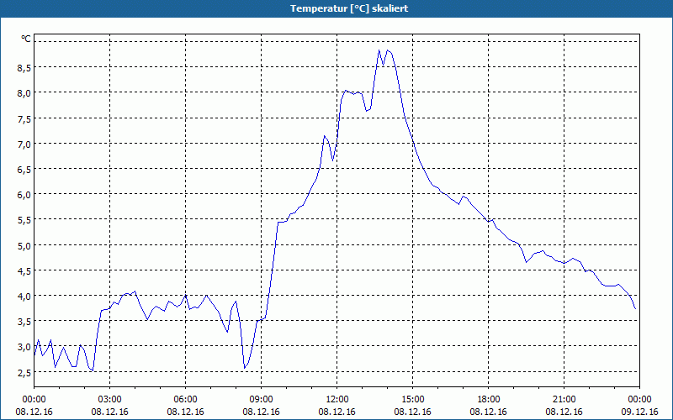673x420 pixels.
Task: Click the 15:00 time label
Action: pyautogui.click(x=412, y=400)
